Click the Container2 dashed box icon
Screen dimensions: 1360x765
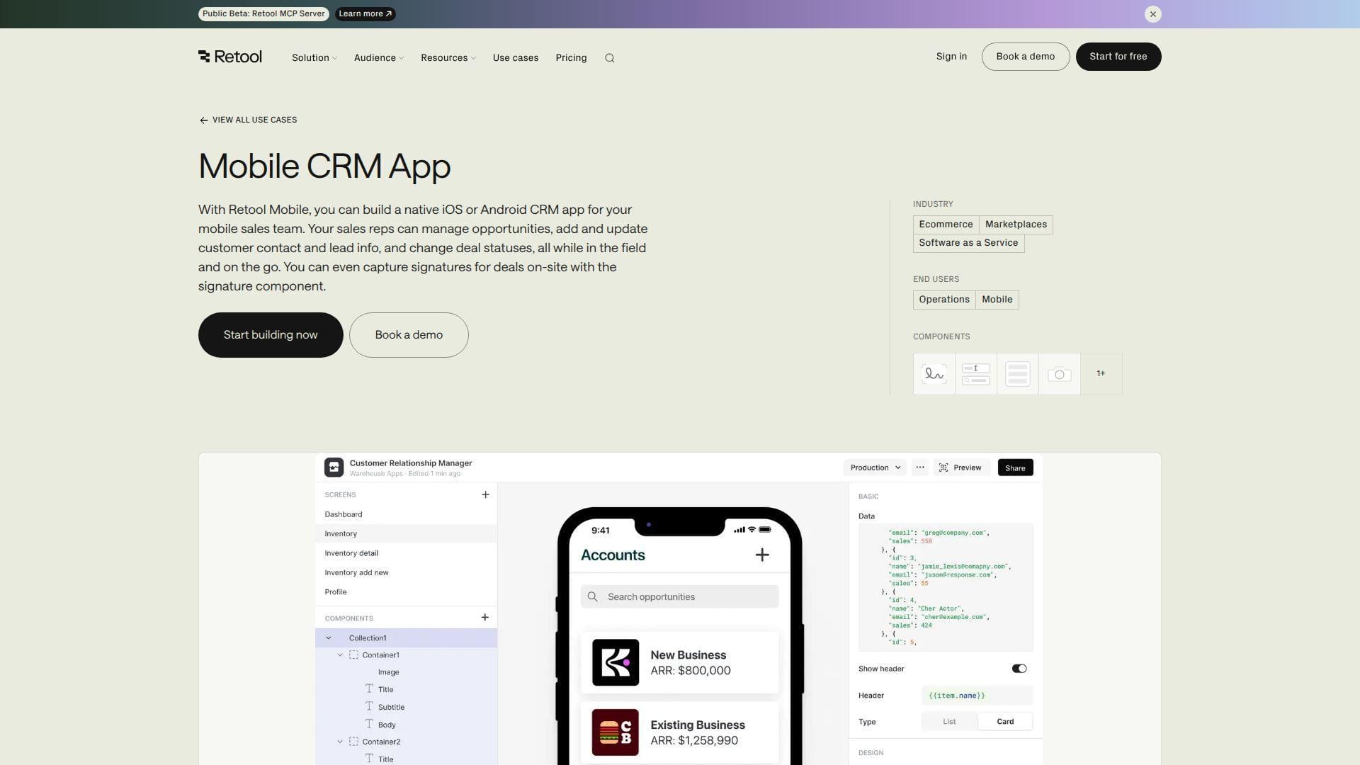(353, 742)
